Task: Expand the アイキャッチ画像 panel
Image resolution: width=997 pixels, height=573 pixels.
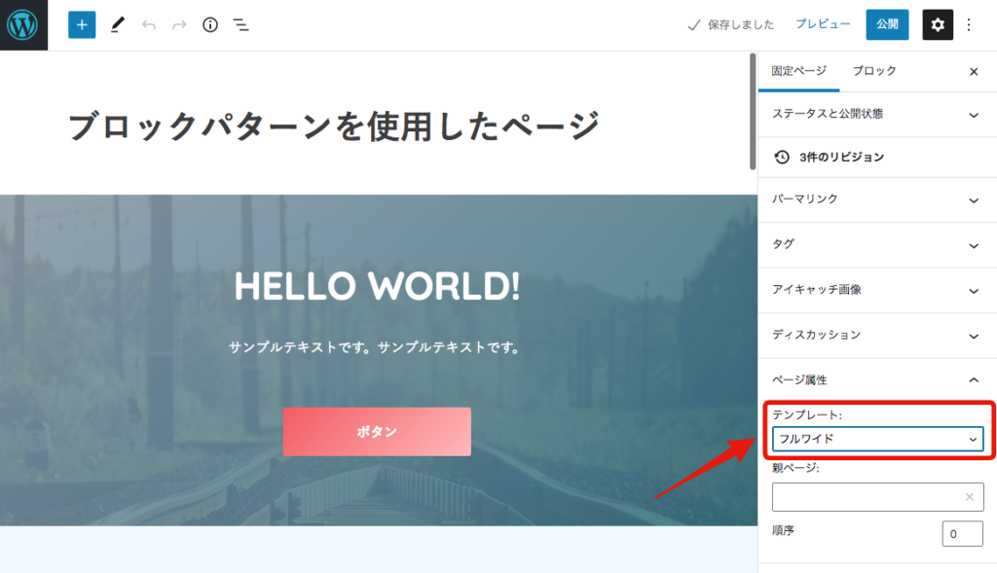Action: [x=877, y=290]
